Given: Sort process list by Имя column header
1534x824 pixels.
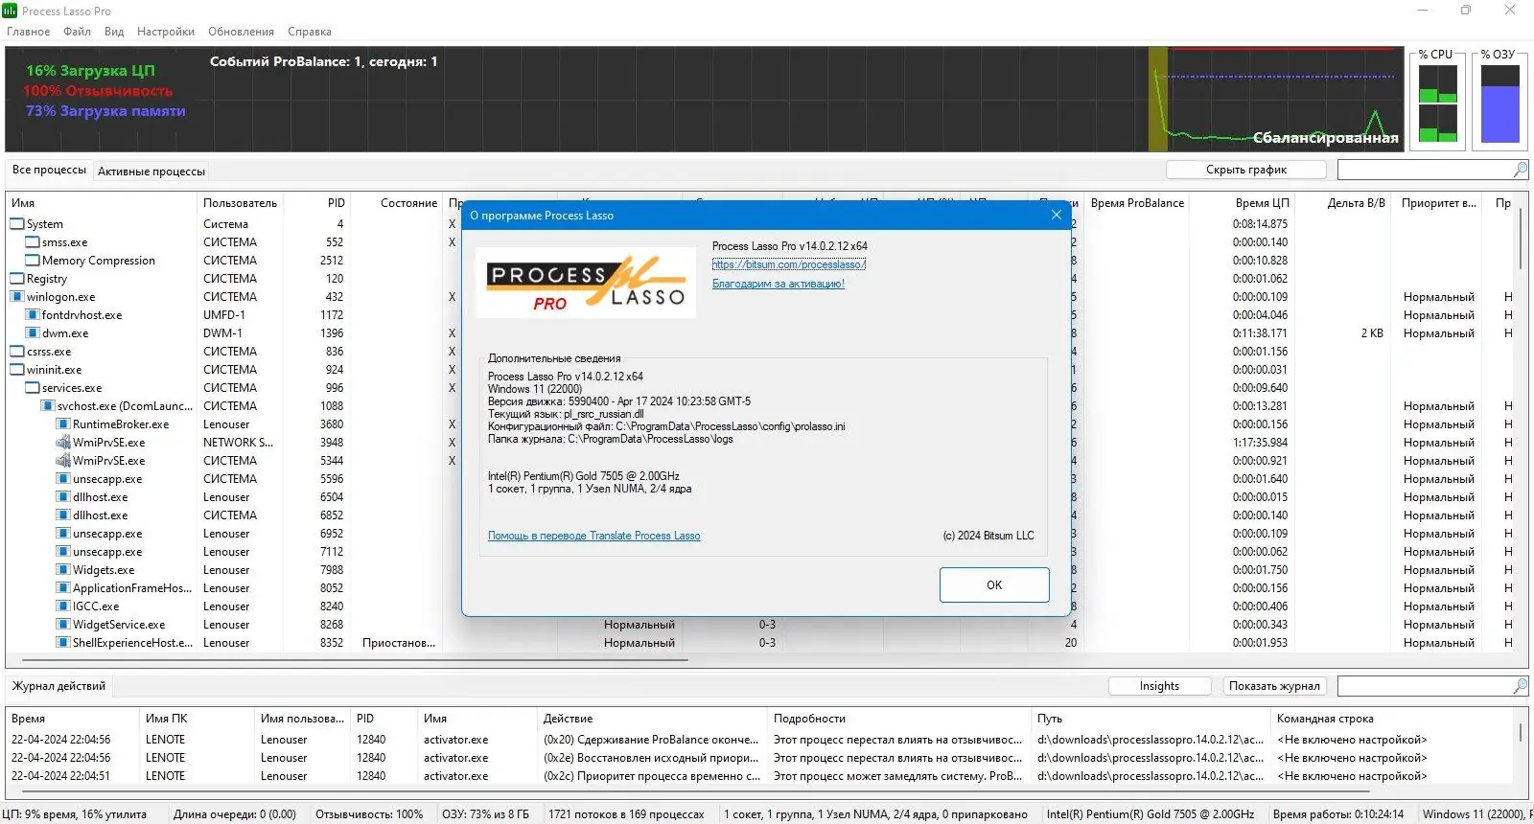Looking at the screenshot, I should [x=101, y=203].
